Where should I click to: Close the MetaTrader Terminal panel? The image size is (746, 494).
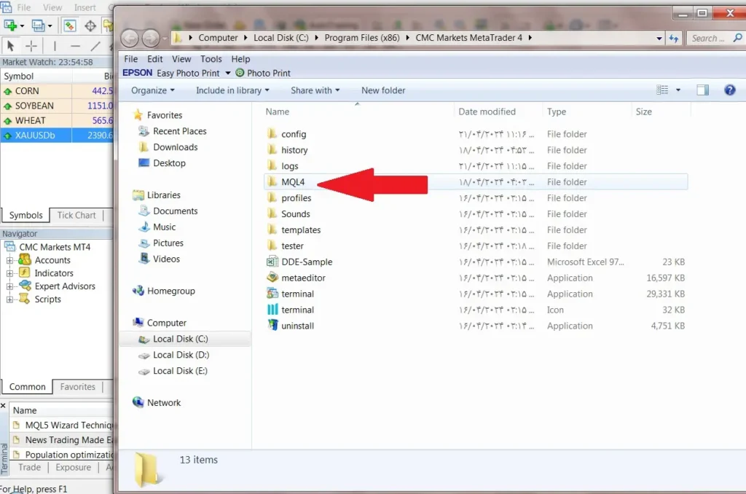click(x=3, y=406)
